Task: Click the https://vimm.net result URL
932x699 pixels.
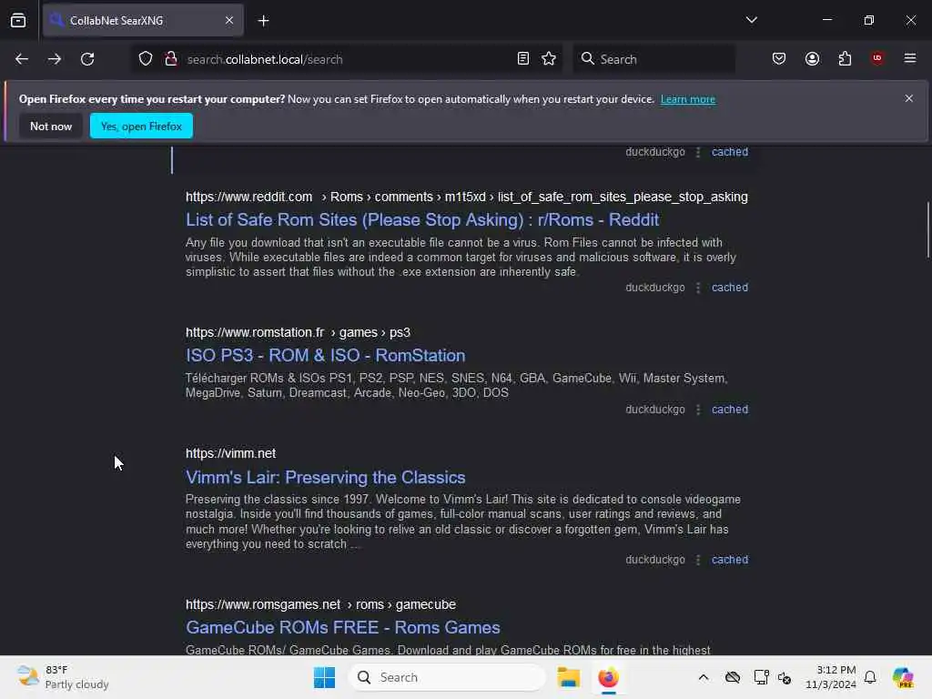Action: (x=230, y=453)
